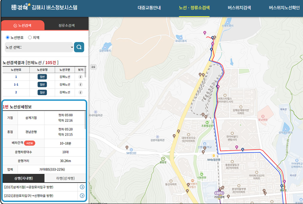
Task: Click the 동남병원 hospital marker
Action: pyautogui.click(x=263, y=116)
